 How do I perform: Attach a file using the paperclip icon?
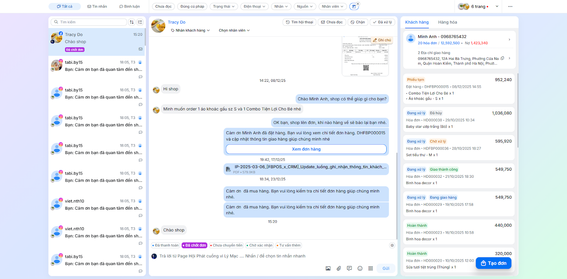click(339, 268)
